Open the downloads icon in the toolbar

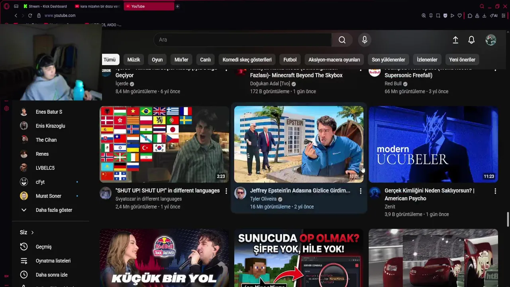pos(484,16)
